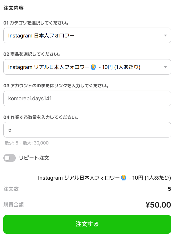Click the emoji icon in order summary
Viewport: 175px width, 237px height.
point(123,178)
